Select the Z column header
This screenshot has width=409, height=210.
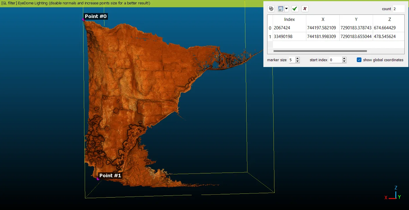[x=389, y=19]
